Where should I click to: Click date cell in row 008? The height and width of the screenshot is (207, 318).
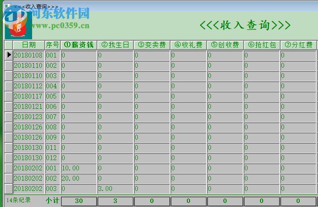(29, 127)
